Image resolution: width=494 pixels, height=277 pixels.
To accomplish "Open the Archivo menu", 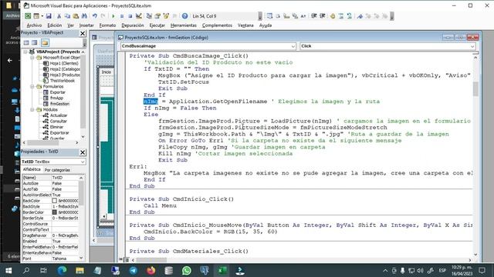I will (x=34, y=25).
